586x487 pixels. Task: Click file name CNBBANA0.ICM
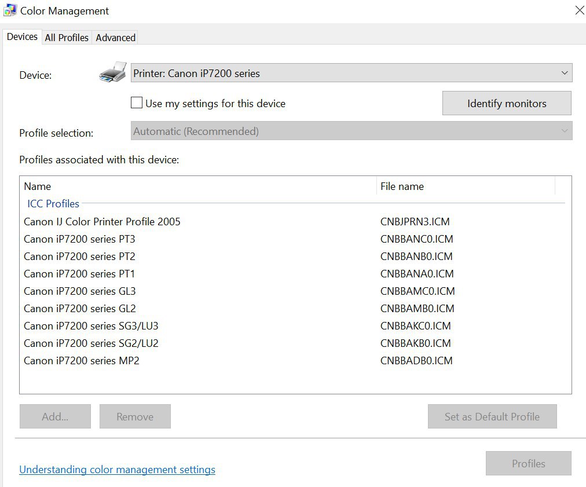[x=417, y=273]
